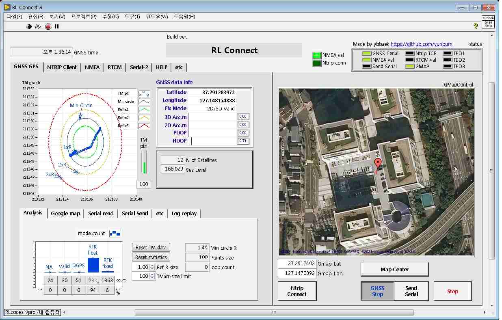Toggle the Send Serial button
Viewport: 502px width, 320px height.
tap(411, 291)
